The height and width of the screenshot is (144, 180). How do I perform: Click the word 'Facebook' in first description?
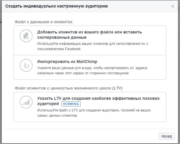73,49
